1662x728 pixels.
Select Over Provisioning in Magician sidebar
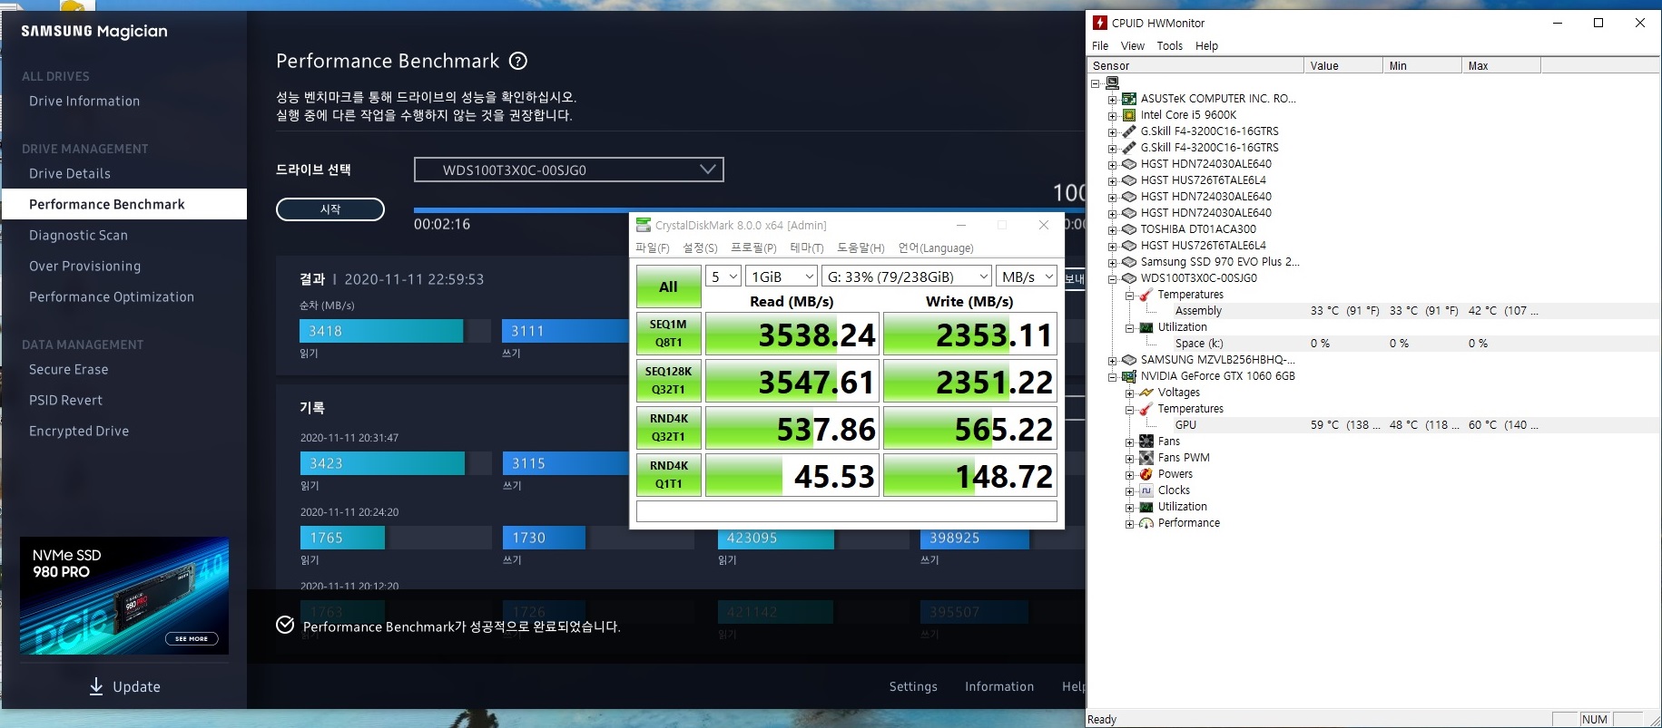click(84, 266)
